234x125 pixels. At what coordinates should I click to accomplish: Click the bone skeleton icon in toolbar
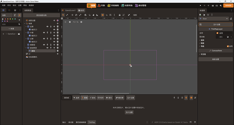129,15
